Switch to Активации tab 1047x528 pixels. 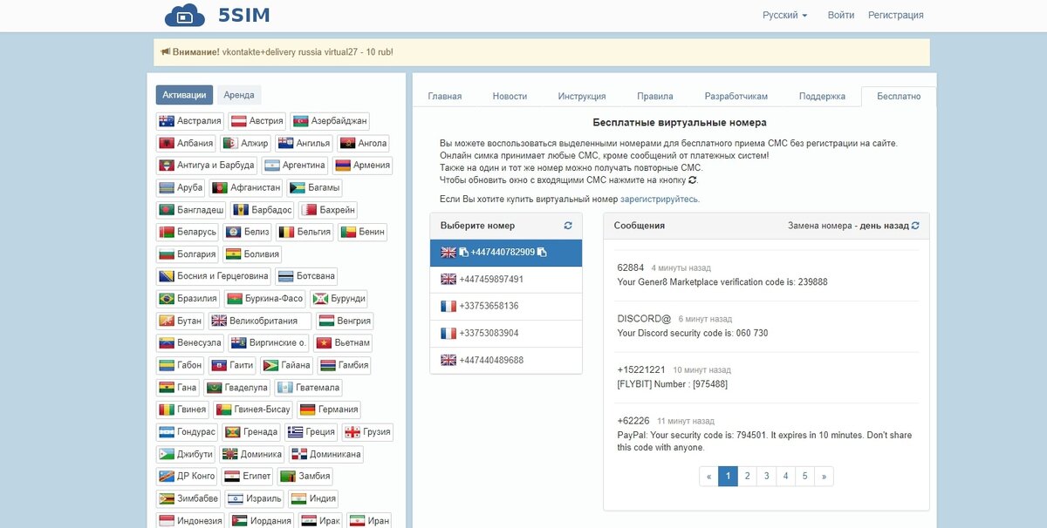184,95
